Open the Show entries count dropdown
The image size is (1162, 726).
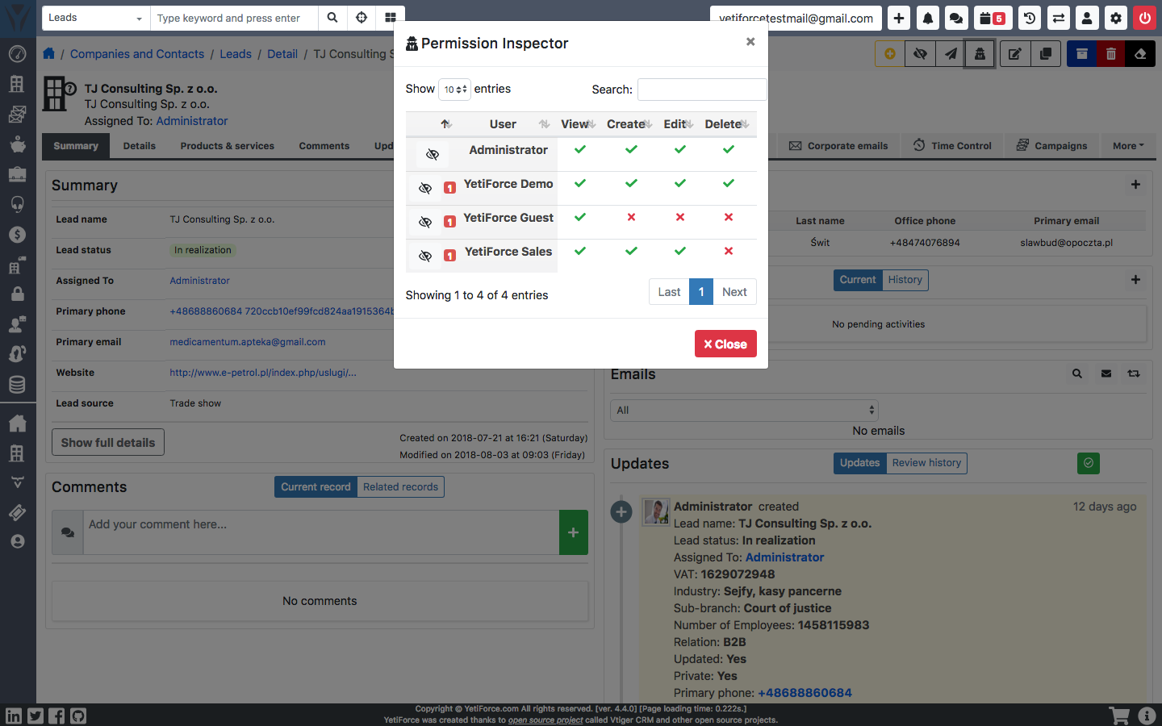click(x=454, y=90)
